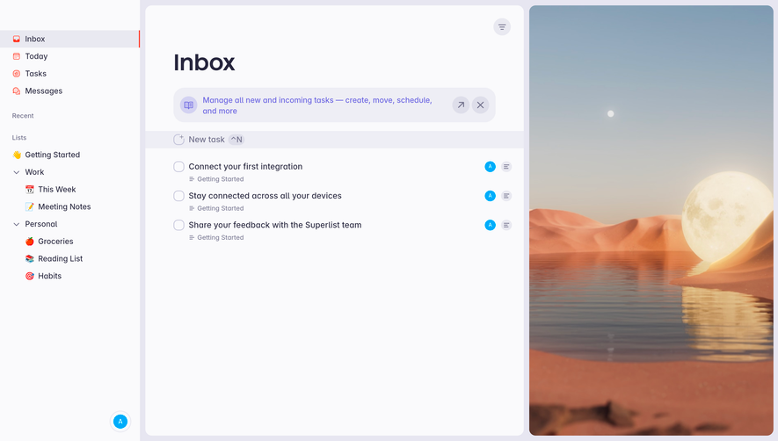
Task: Open the account avatar at sidebar bottom
Action: coord(120,422)
